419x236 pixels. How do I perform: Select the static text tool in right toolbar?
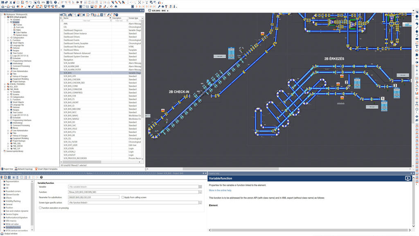coord(416,46)
